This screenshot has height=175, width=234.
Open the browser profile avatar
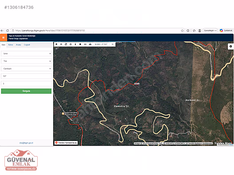tap(200, 30)
